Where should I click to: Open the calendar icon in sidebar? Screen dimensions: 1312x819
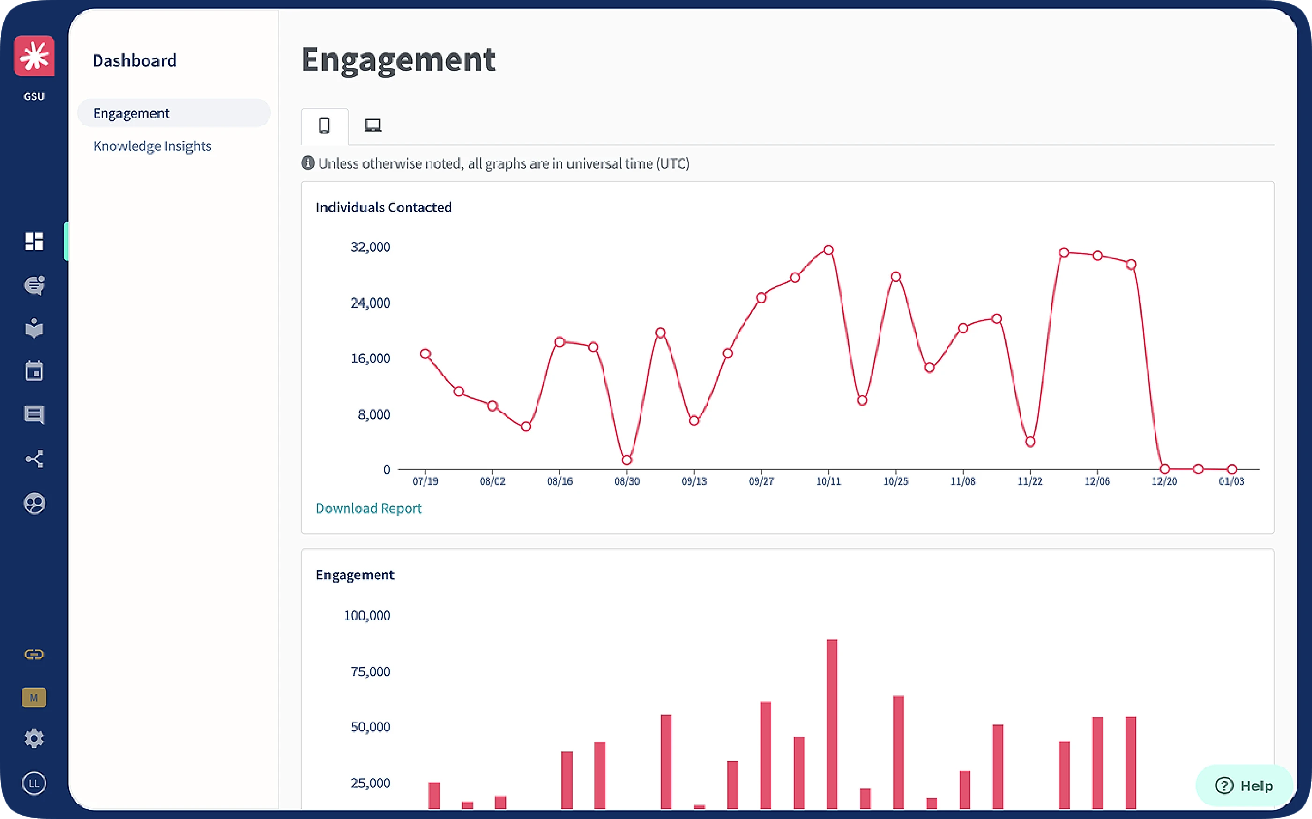(x=34, y=371)
